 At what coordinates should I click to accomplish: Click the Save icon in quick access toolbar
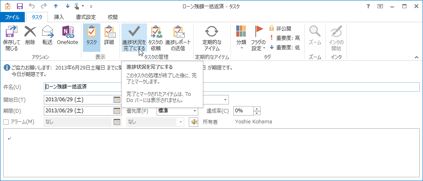click(20, 6)
